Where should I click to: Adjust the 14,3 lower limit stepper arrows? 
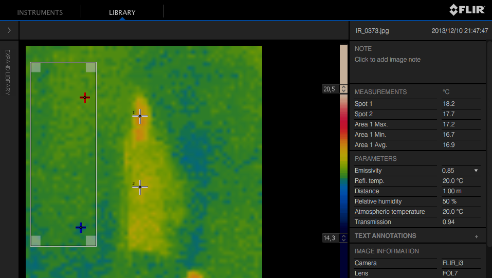pos(343,238)
